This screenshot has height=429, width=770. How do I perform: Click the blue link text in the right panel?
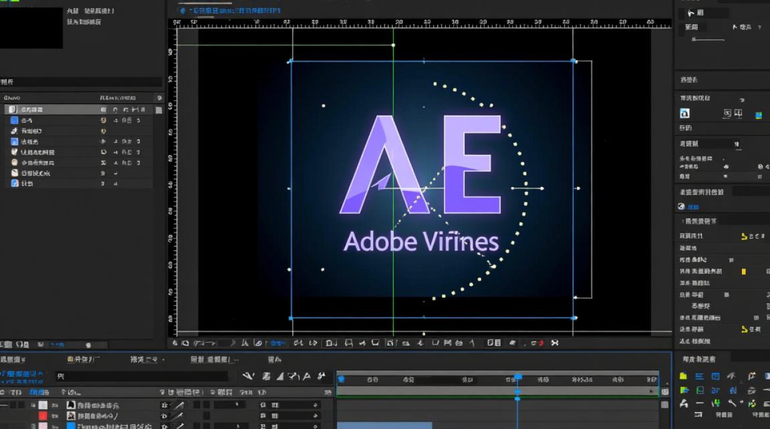coord(693,207)
